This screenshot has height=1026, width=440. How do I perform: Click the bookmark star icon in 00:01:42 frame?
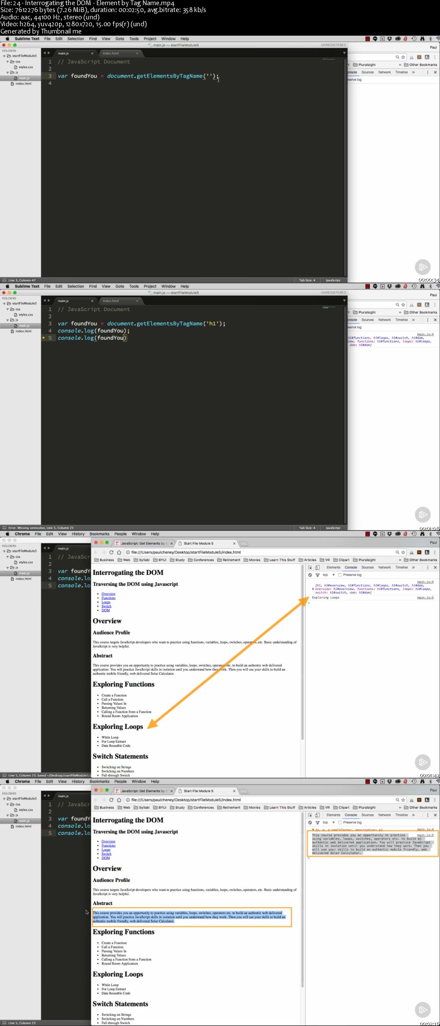pos(403,552)
